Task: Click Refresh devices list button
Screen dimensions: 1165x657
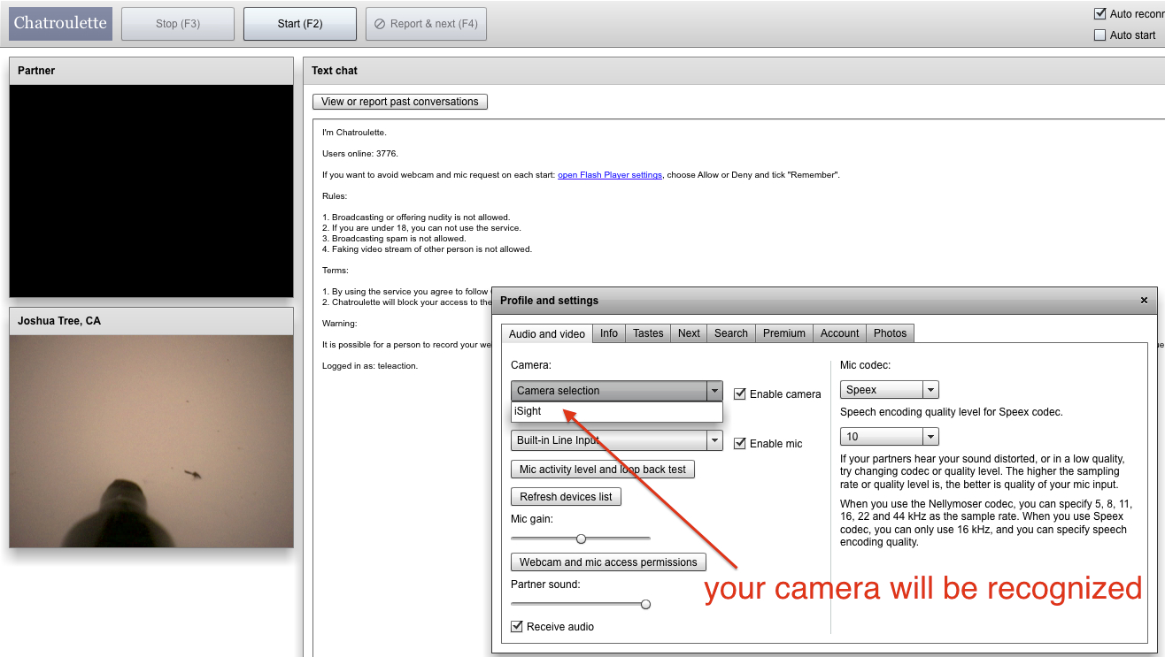Action: pos(566,497)
